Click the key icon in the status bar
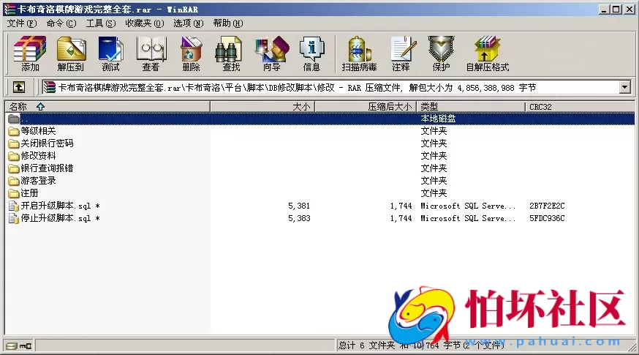 click(26, 346)
